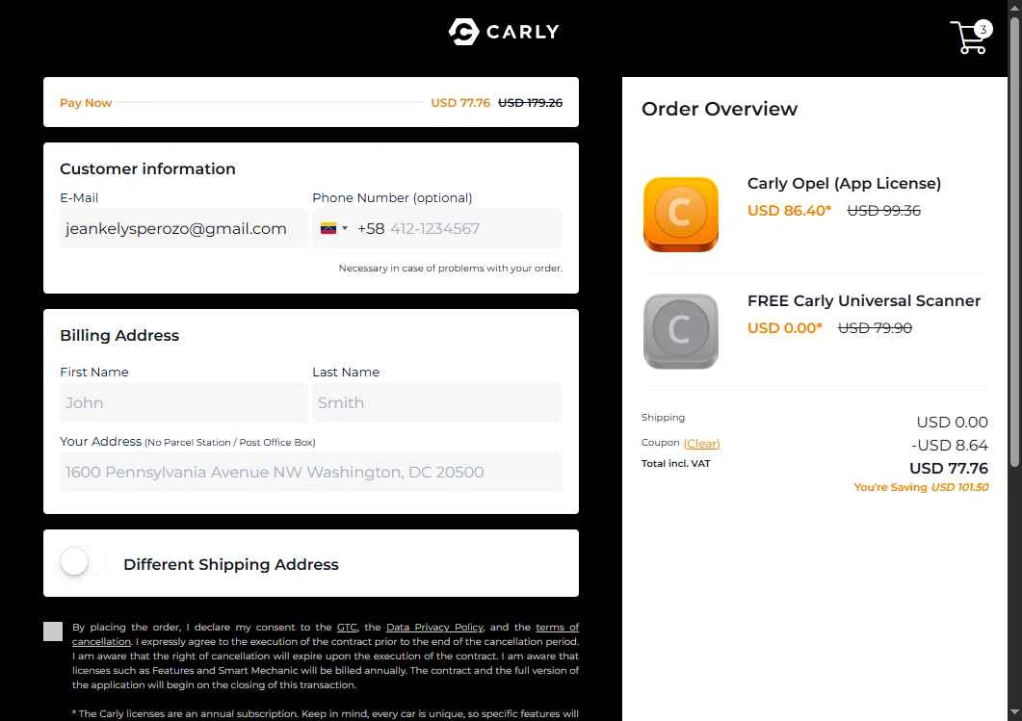The width and height of the screenshot is (1022, 721).
Task: Click the coupon discount -USD 8.64
Action: [950, 446]
